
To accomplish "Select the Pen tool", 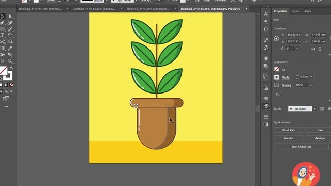I will [2, 23].
